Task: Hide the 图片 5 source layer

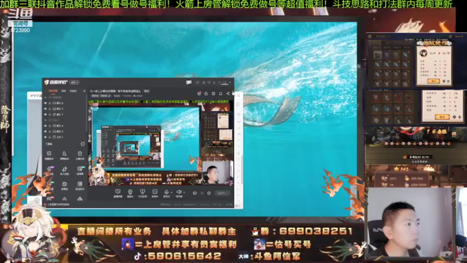Action: click(x=46, y=109)
